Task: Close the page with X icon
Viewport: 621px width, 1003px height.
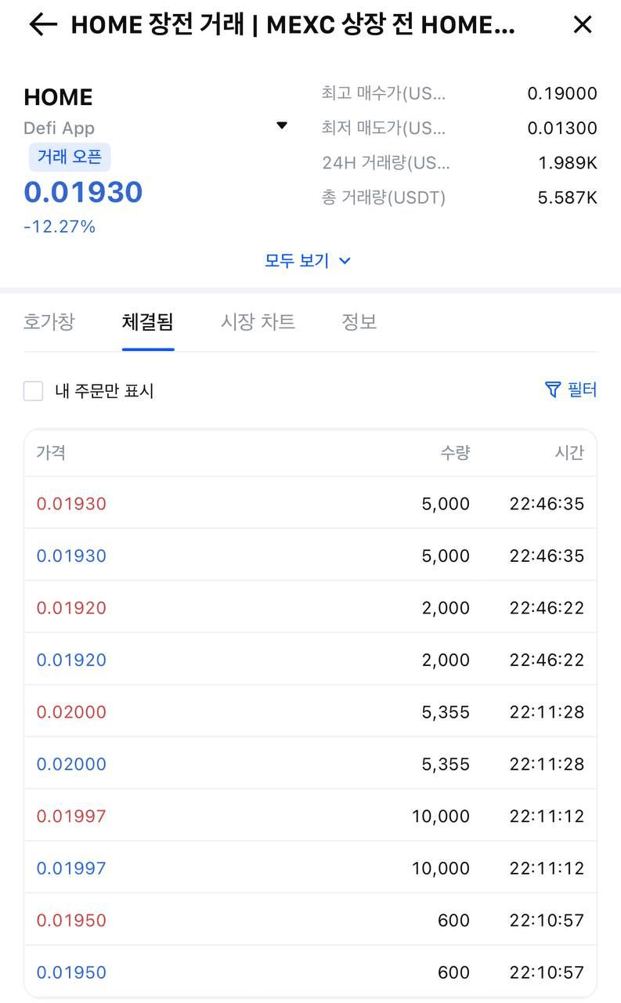Action: point(583,25)
